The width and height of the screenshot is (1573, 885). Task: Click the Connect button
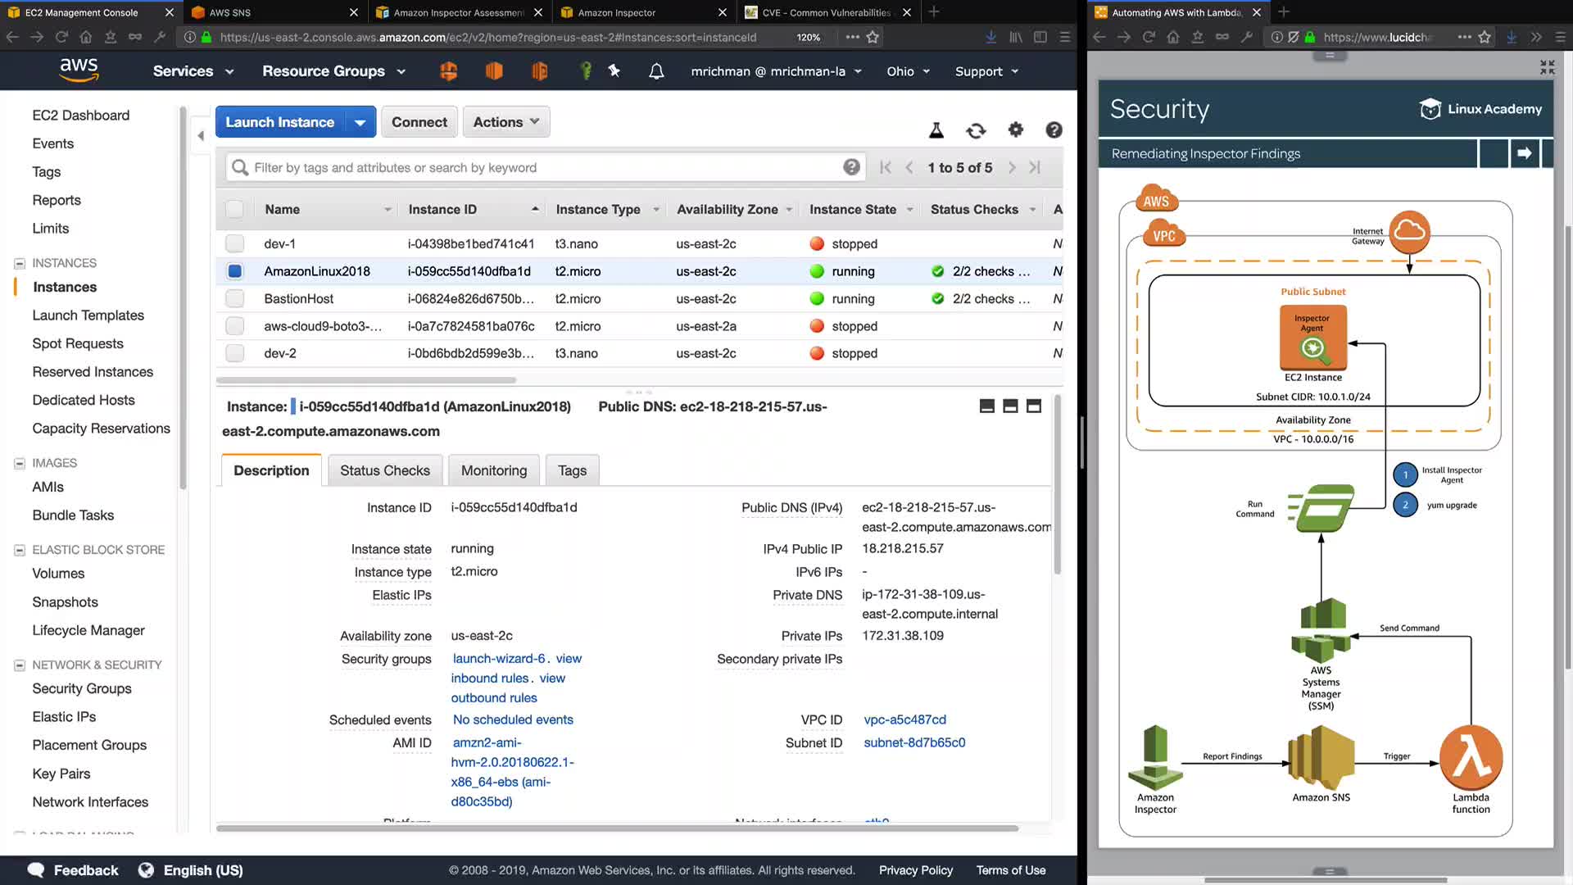point(419,122)
